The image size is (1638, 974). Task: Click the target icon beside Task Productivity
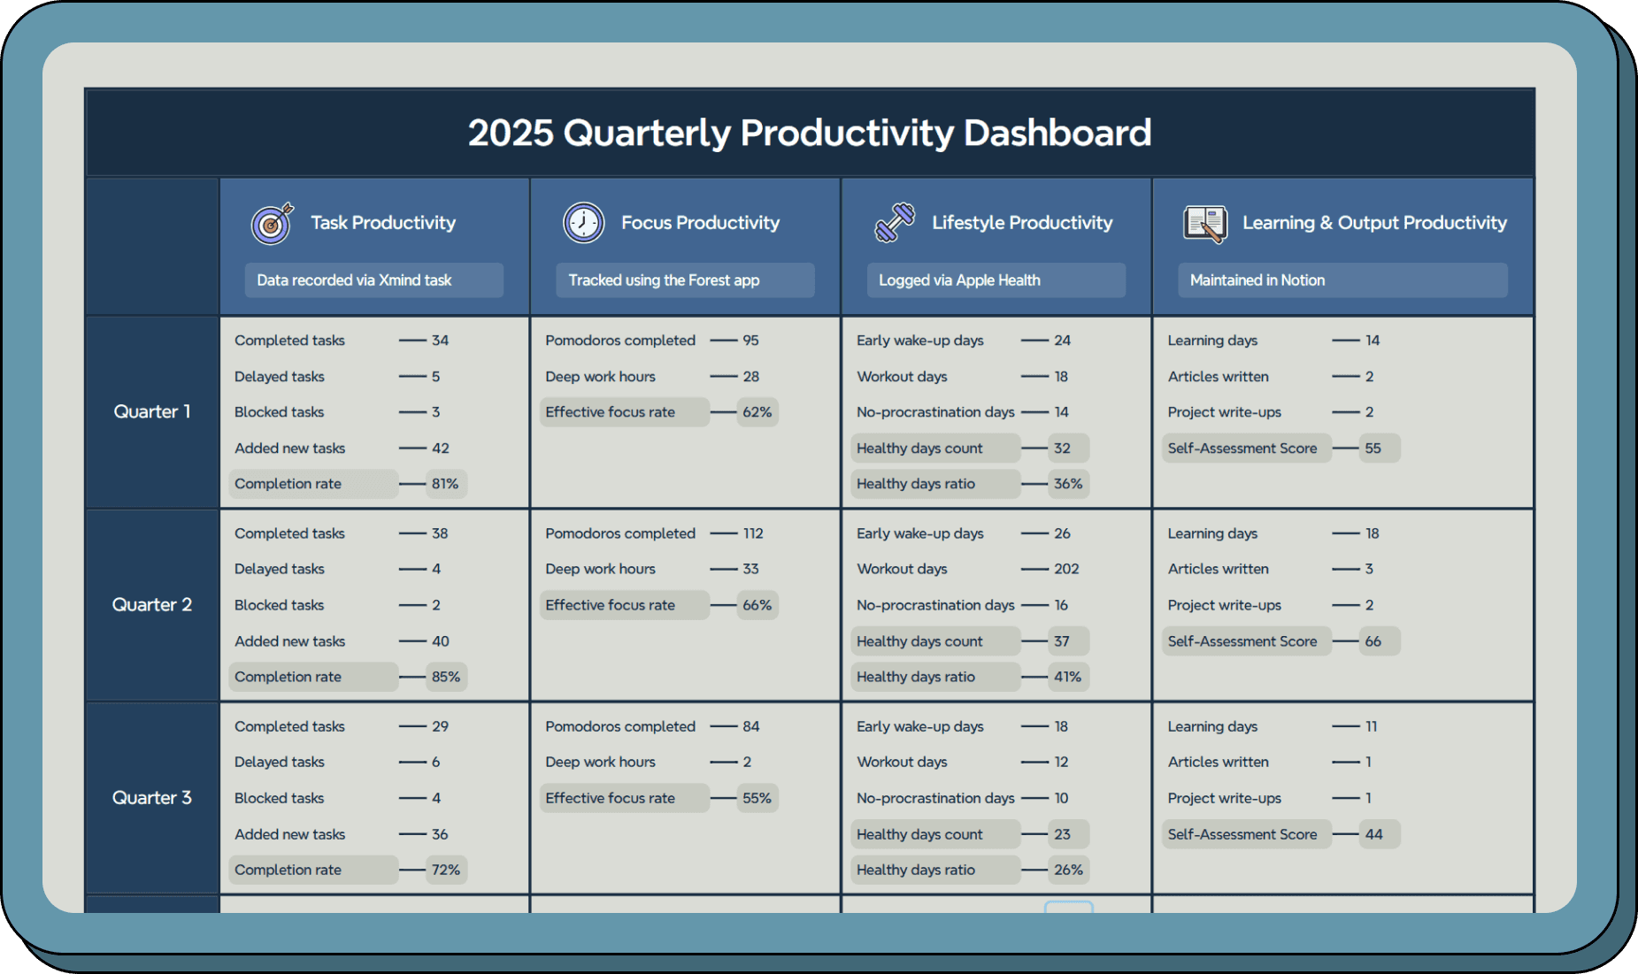273,223
